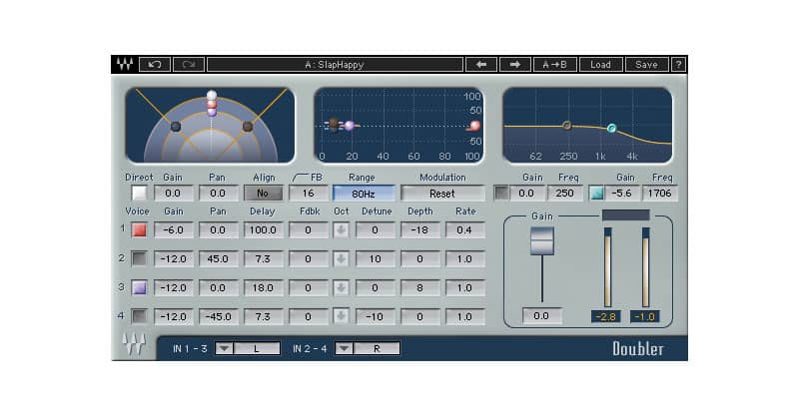Copy setup with the A→B button
Screen dimensions: 799x416
coord(554,65)
